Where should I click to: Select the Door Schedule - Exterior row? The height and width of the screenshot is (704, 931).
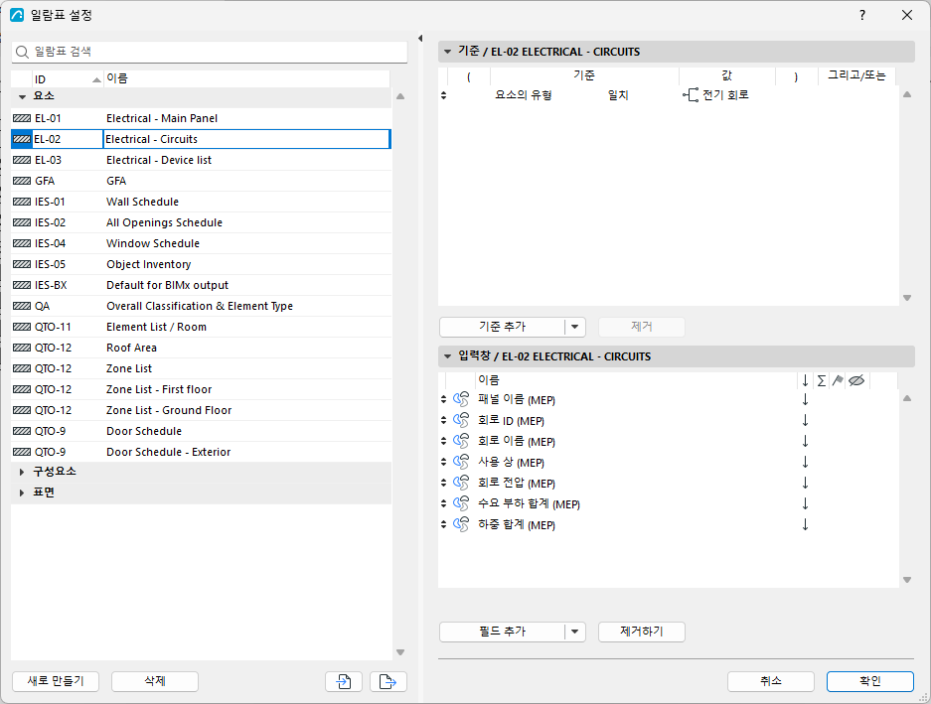202,452
